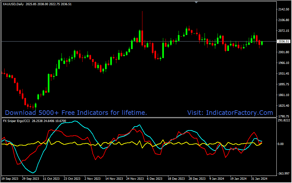
Task: Click the 28 Dec 2023 date label
Action: click(197, 179)
